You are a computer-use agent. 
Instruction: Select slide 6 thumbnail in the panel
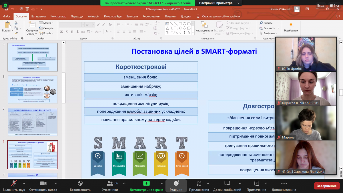click(33, 89)
